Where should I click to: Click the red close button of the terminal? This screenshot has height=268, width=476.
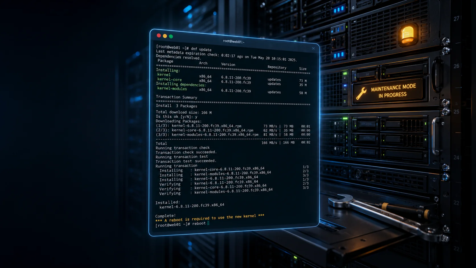point(159,35)
